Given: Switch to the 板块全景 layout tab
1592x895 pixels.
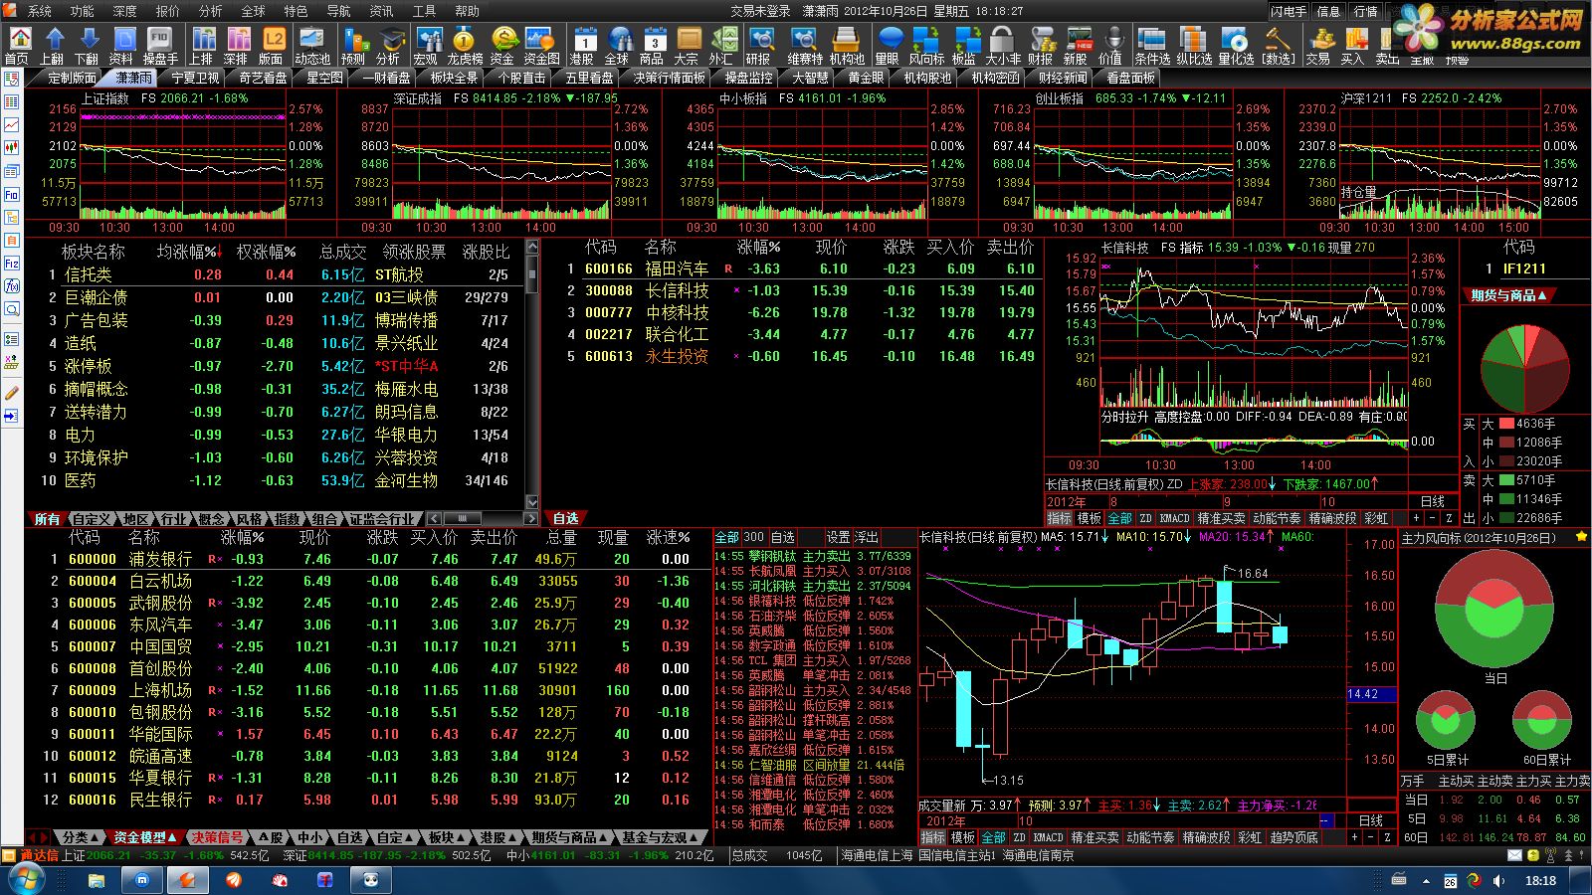Looking at the screenshot, I should (x=454, y=78).
